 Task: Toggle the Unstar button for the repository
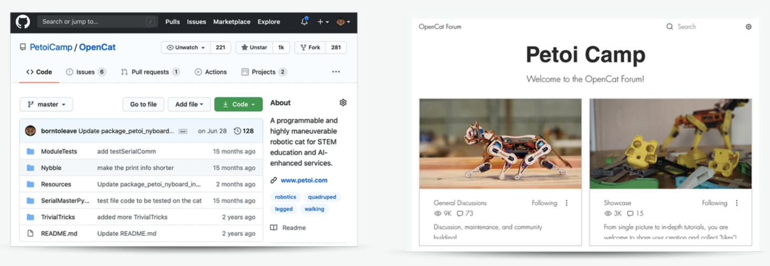click(x=254, y=47)
